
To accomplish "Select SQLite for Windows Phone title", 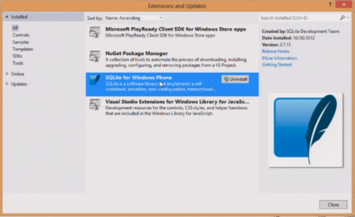I will [138, 78].
